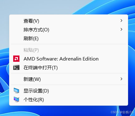Choose 刷新(E) to refresh desktop

click(68, 38)
